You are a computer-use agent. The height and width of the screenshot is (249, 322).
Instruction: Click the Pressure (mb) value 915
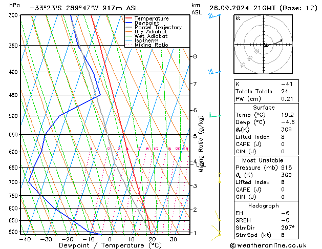(x=287, y=168)
